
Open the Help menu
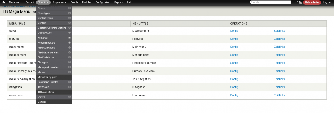[130, 2]
